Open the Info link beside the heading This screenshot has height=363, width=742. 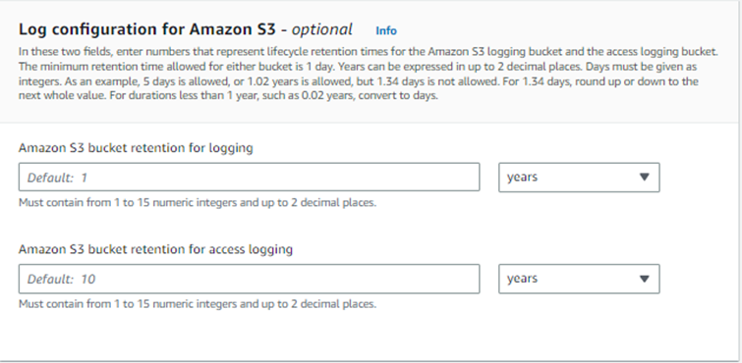point(385,30)
